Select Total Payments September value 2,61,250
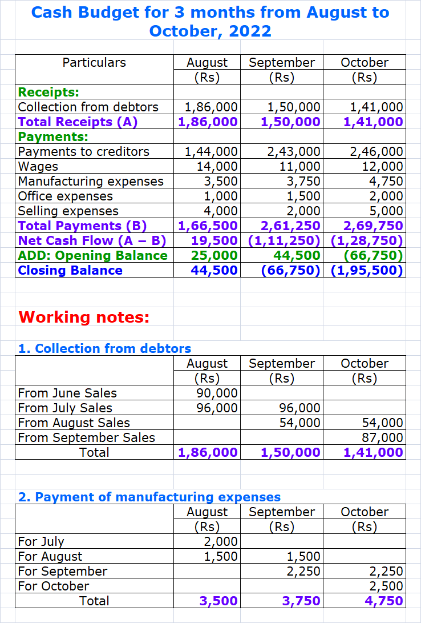The height and width of the screenshot is (623, 421). click(290, 226)
